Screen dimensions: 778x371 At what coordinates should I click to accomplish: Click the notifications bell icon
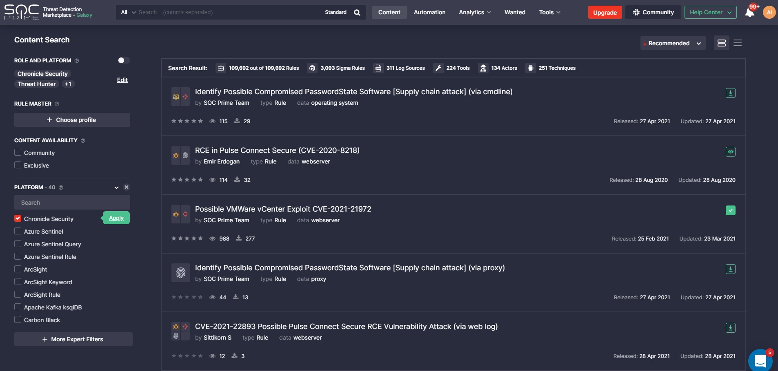[749, 12]
